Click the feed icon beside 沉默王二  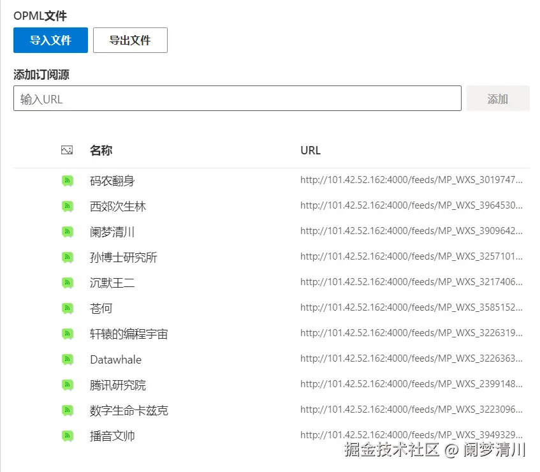click(68, 283)
